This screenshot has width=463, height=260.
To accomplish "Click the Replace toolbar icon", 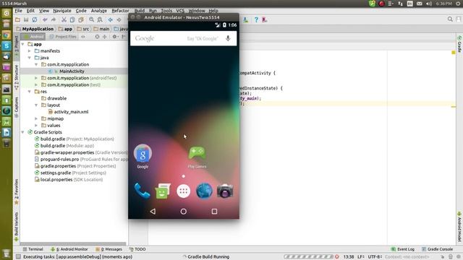I will (x=100, y=19).
